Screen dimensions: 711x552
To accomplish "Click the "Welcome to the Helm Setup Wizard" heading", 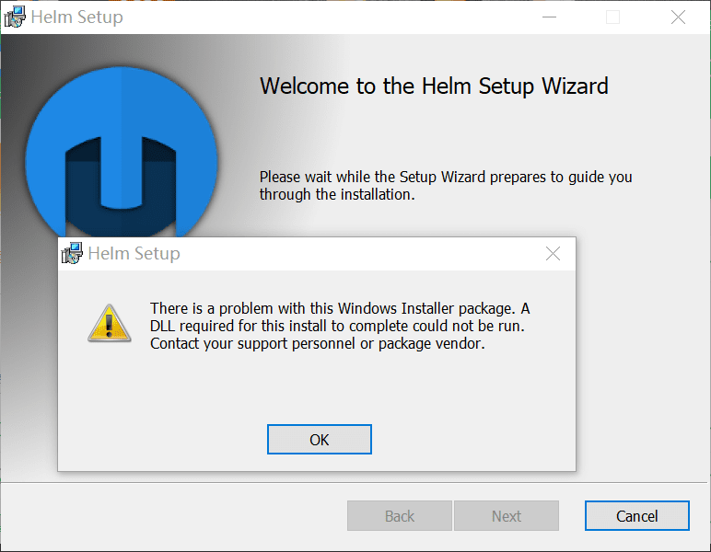I will click(x=434, y=86).
